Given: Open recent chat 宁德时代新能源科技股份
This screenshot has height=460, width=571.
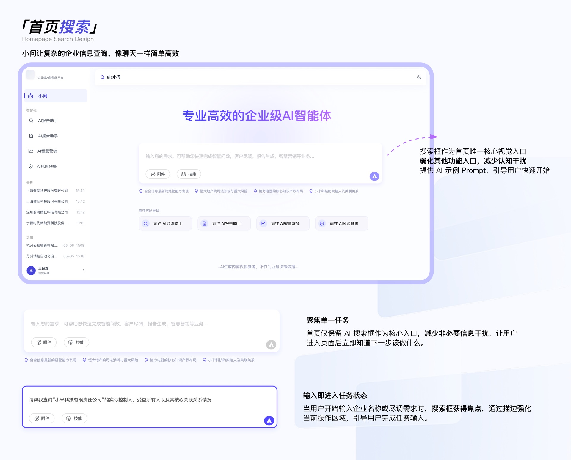Looking at the screenshot, I should (x=56, y=223).
